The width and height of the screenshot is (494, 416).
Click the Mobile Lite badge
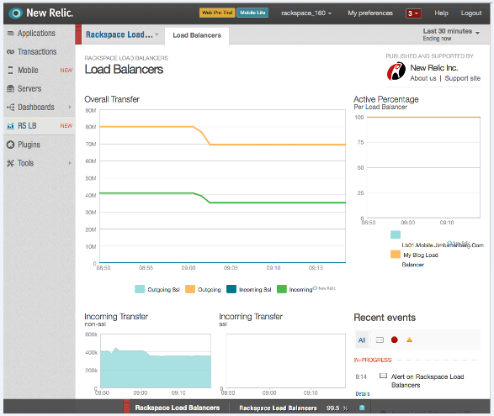pos(252,13)
